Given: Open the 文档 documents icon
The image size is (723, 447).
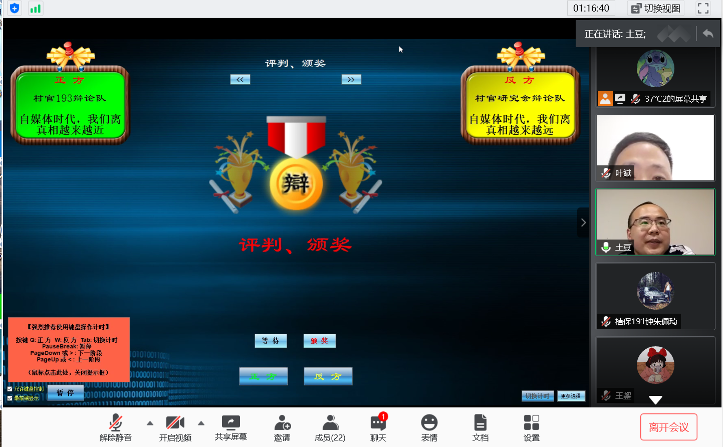Looking at the screenshot, I should point(480,422).
